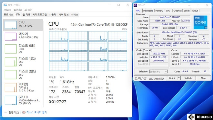Switch to the 서비스 tab
213x120 pixels.
[75, 14]
